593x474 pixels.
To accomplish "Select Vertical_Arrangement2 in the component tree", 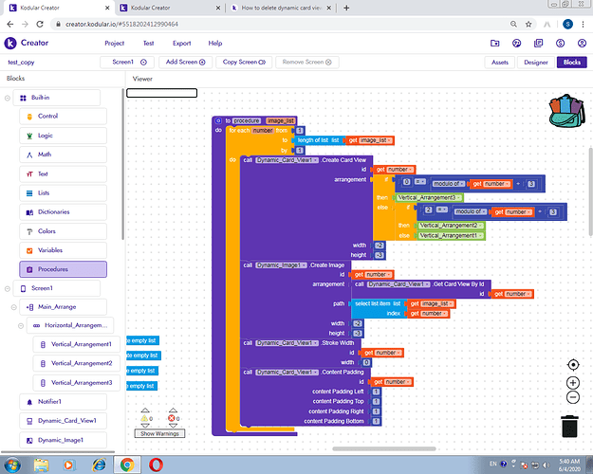I will click(81, 363).
